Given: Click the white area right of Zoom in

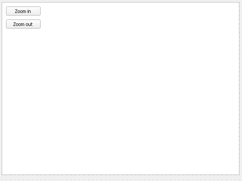Looking at the screenshot, I should pos(139,11).
